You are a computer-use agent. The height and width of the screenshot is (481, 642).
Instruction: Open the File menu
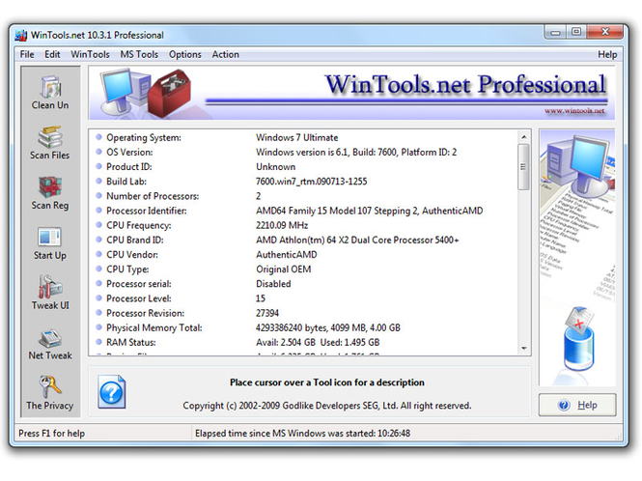coord(27,54)
